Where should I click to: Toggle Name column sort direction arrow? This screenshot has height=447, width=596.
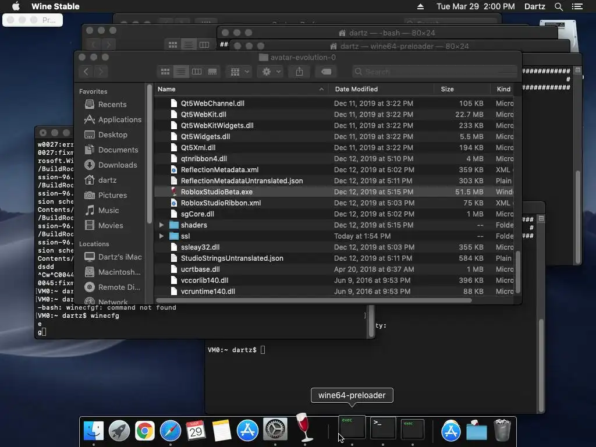coord(321,89)
